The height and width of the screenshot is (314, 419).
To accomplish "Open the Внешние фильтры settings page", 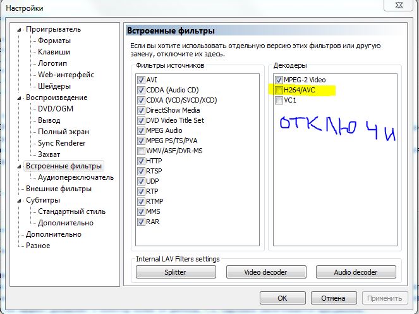I will click(58, 189).
